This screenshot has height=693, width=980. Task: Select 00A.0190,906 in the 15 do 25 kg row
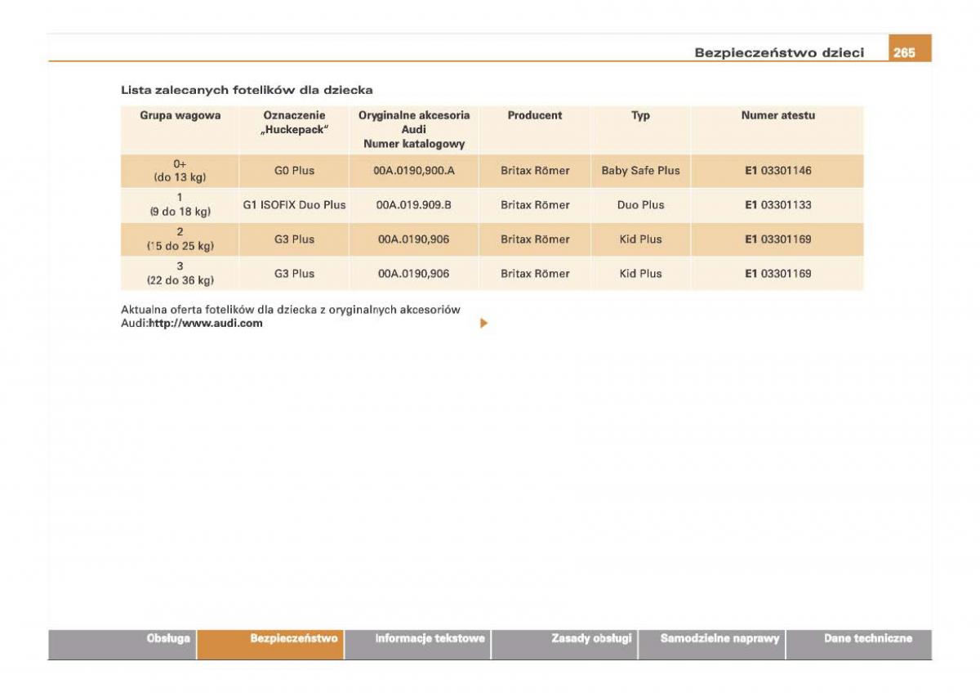(x=414, y=239)
